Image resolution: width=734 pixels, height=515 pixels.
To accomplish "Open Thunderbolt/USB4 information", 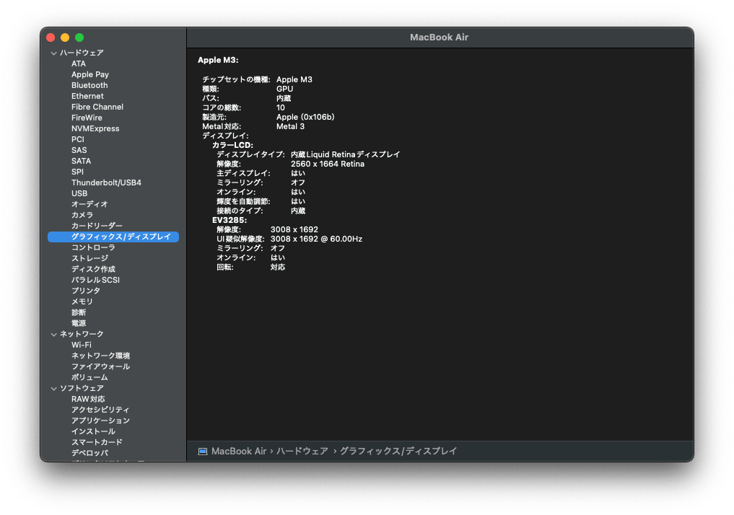I will pyautogui.click(x=106, y=182).
